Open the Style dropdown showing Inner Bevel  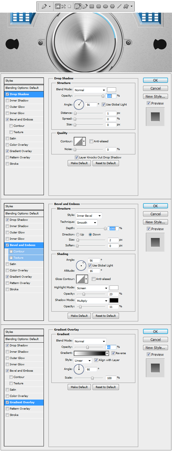pos(89,216)
